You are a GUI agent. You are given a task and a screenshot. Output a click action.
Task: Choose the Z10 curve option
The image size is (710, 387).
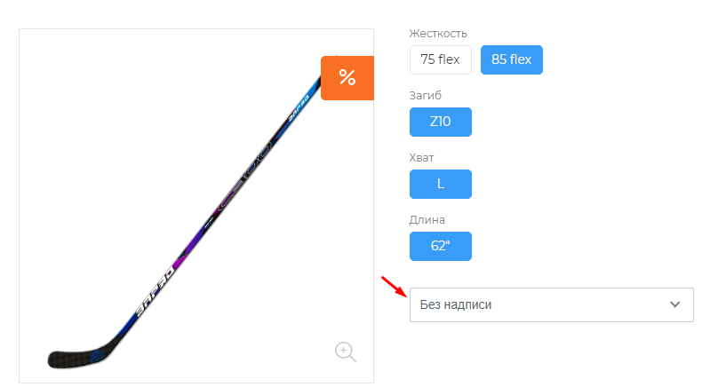[x=441, y=122]
